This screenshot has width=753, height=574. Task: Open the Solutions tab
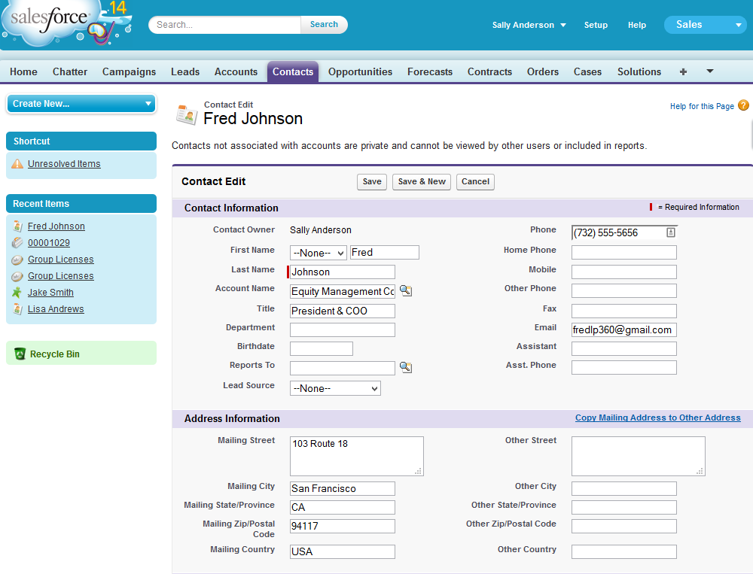[639, 71]
